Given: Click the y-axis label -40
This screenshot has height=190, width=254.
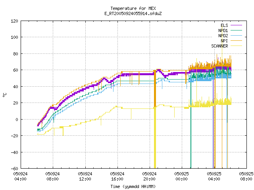Looking at the screenshot, I should click(14, 152).
